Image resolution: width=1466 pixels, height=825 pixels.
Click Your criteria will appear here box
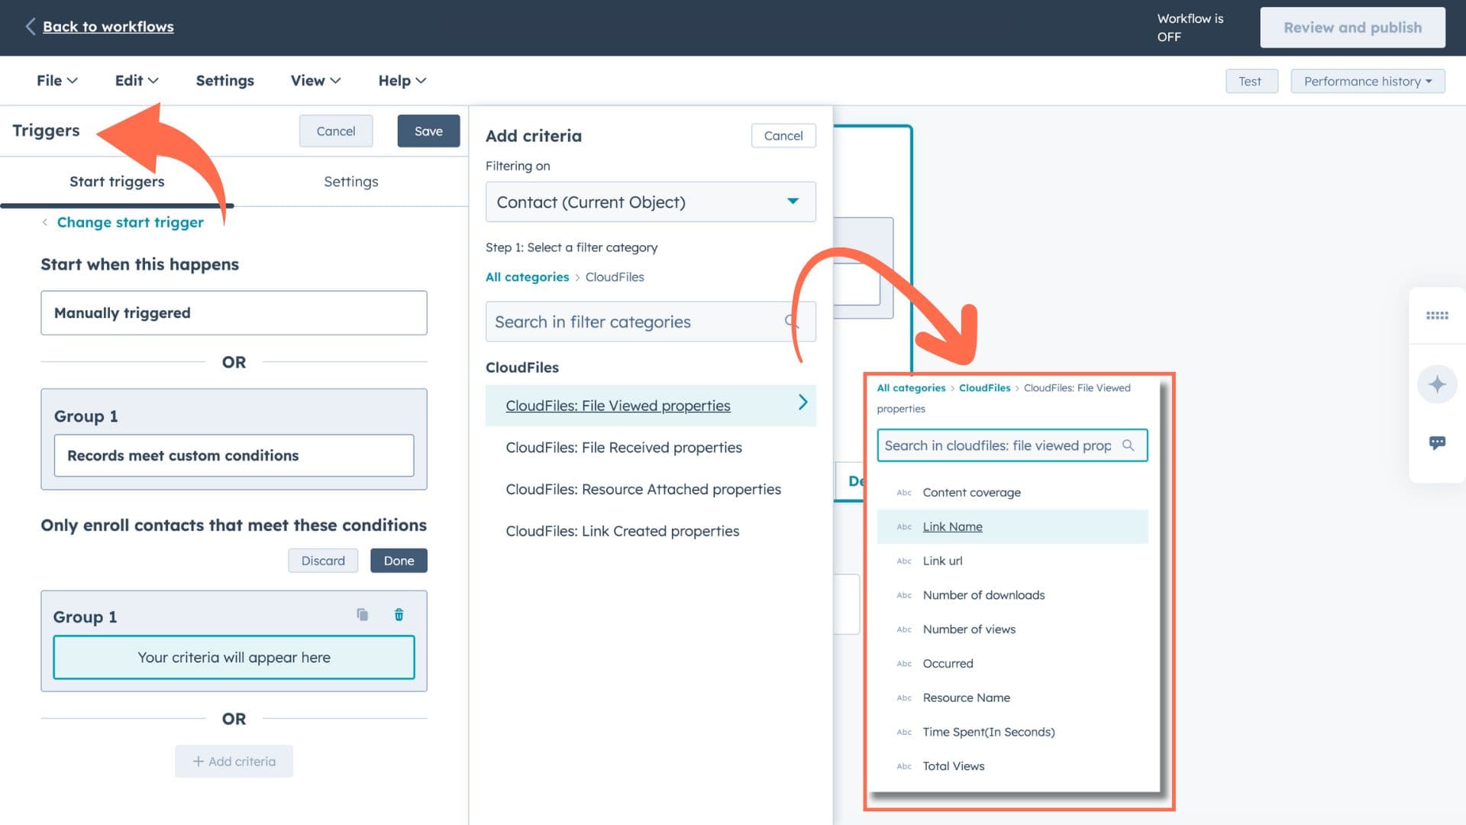[x=234, y=658]
